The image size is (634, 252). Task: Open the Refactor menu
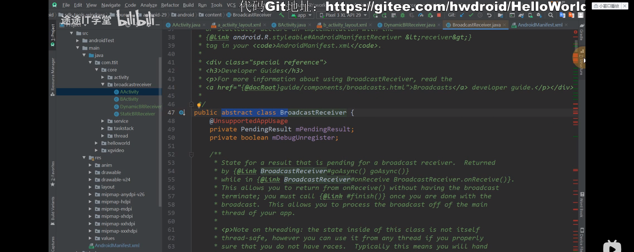point(170,5)
